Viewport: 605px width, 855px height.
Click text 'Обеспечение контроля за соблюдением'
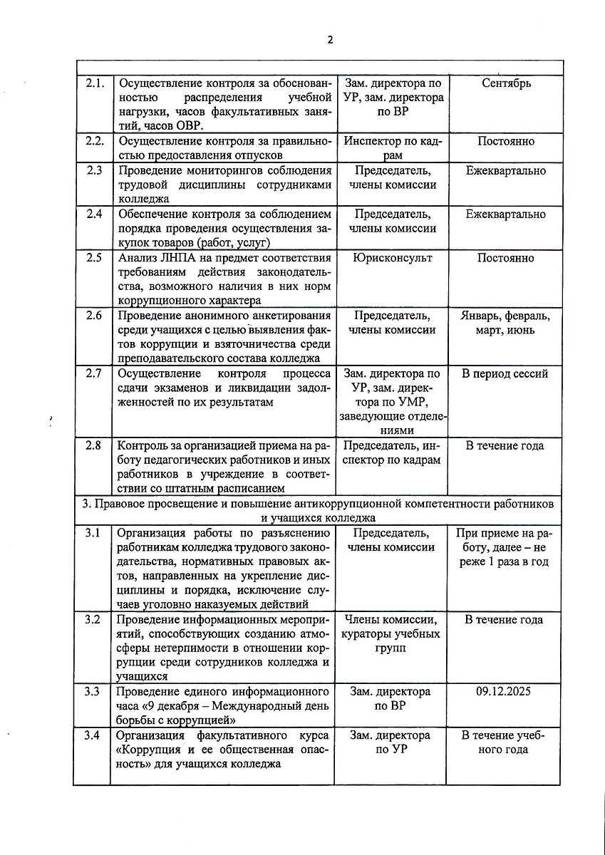click(x=224, y=214)
